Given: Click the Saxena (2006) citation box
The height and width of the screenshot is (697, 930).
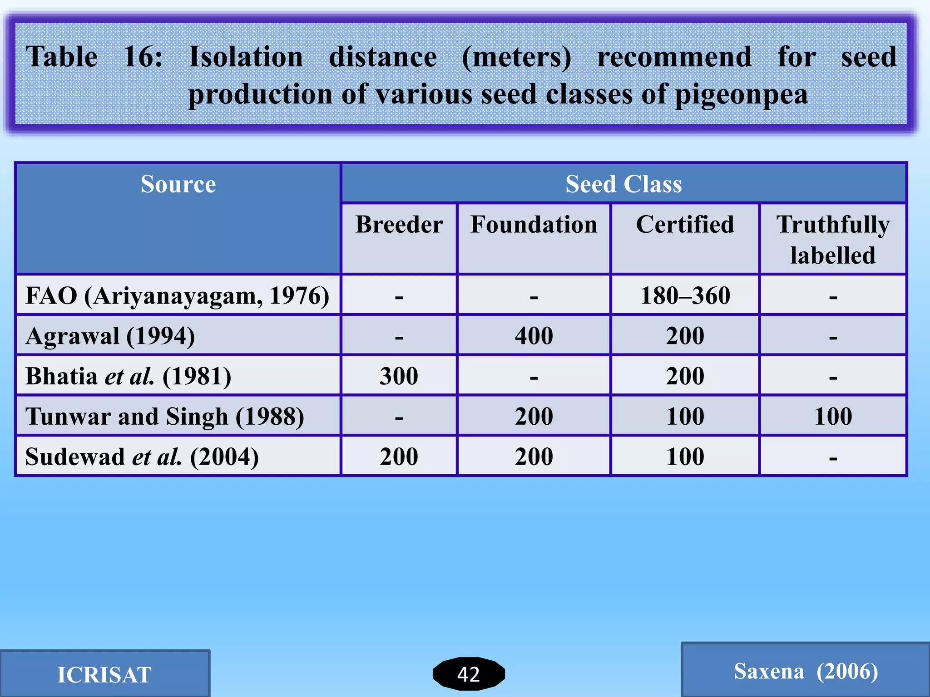Looking at the screenshot, I should click(x=806, y=671).
